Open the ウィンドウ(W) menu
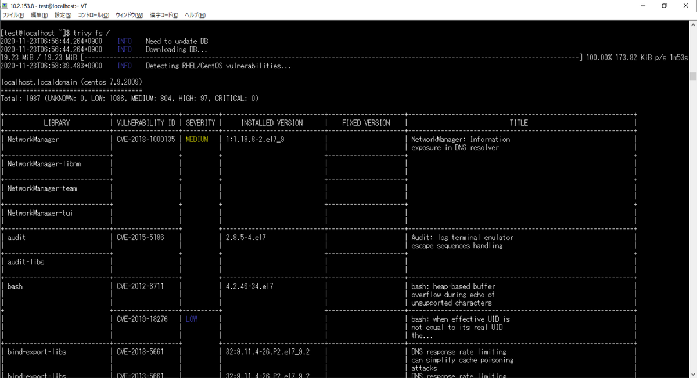This screenshot has width=697, height=378. pyautogui.click(x=130, y=15)
